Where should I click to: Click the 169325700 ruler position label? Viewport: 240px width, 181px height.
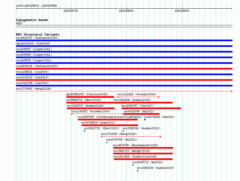[x=71, y=11]
